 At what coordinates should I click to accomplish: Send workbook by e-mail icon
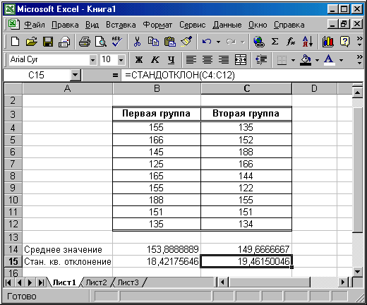(x=64, y=42)
